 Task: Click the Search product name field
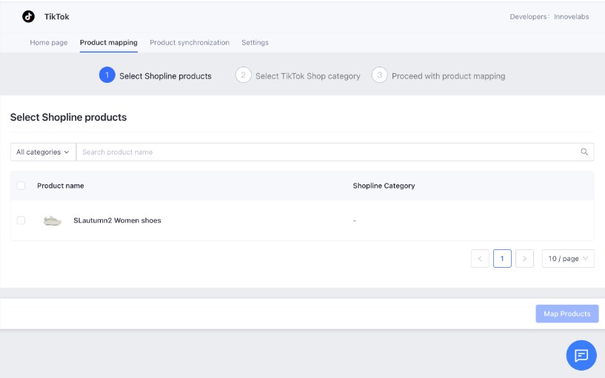[x=326, y=152]
